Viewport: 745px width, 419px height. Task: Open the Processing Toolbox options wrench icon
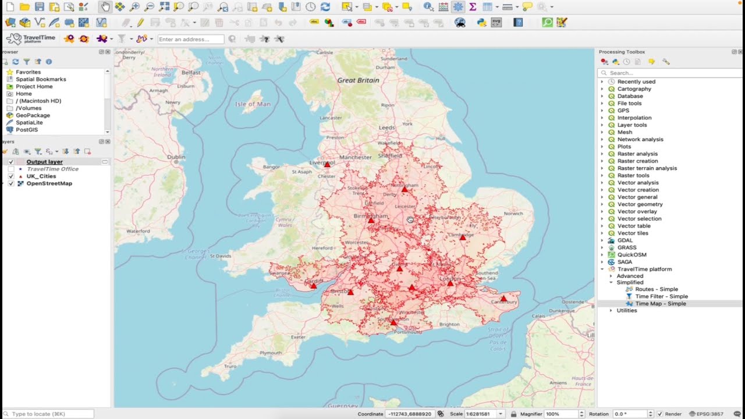tap(666, 62)
